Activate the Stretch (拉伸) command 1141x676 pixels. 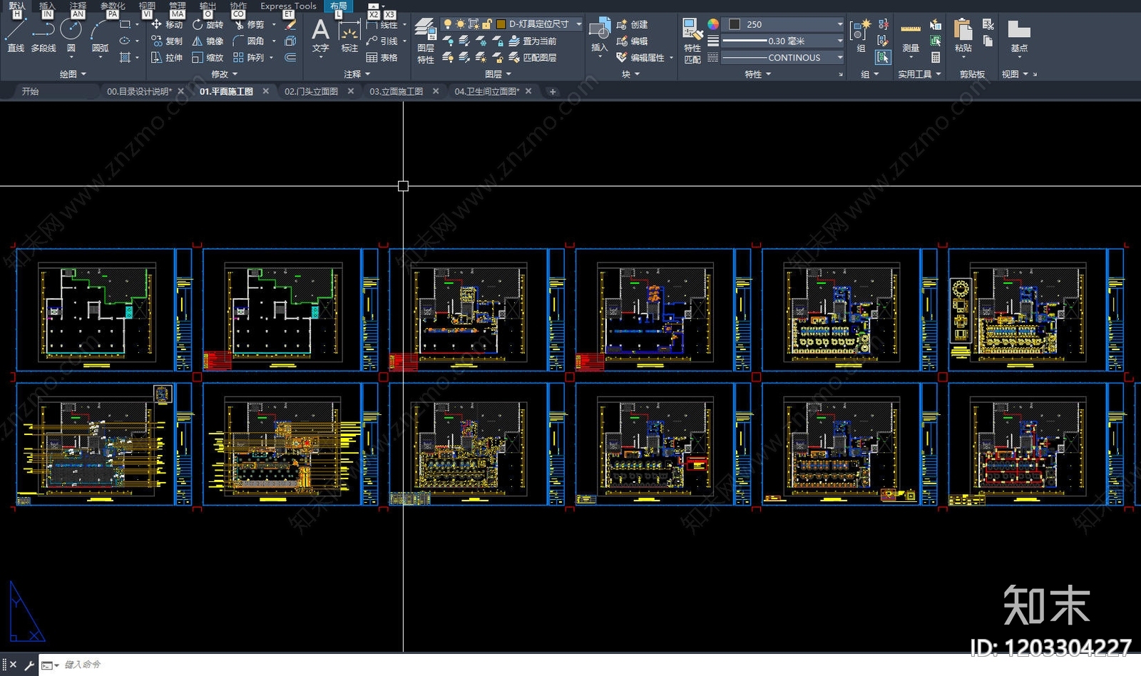click(167, 57)
